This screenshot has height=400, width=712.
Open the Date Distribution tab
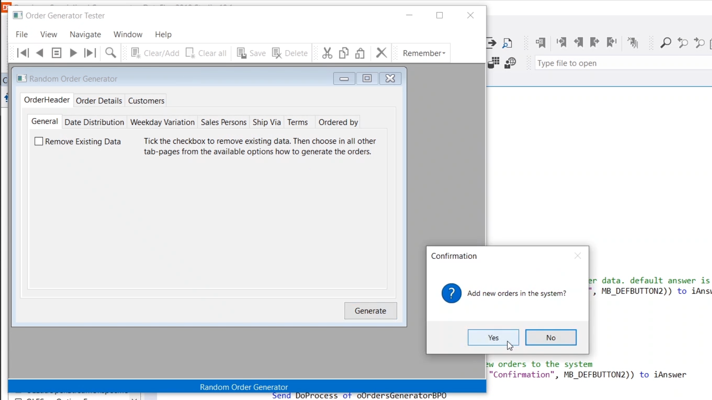pos(94,122)
